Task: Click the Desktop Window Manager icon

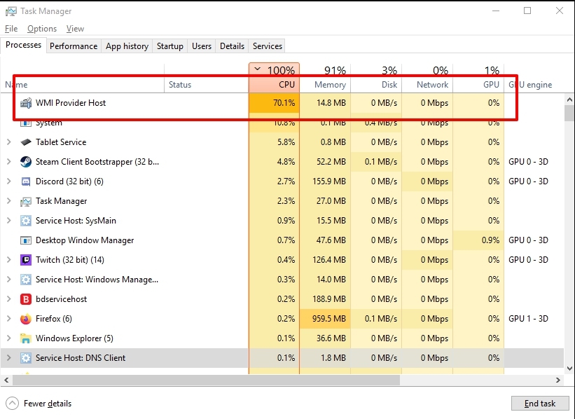Action: (26, 240)
